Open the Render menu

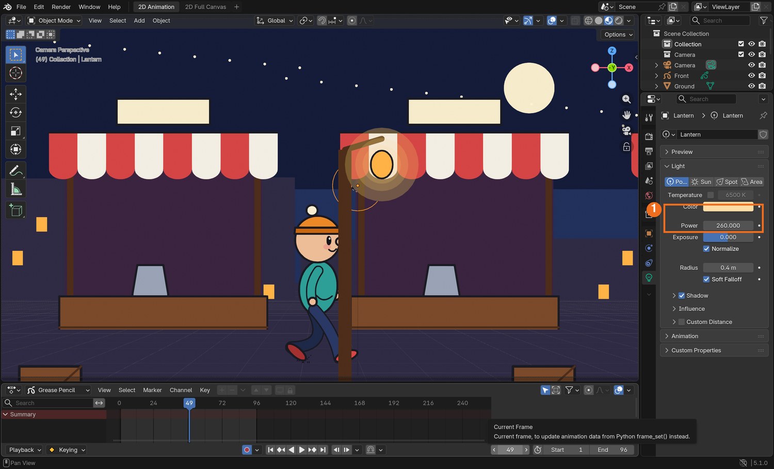(x=61, y=7)
